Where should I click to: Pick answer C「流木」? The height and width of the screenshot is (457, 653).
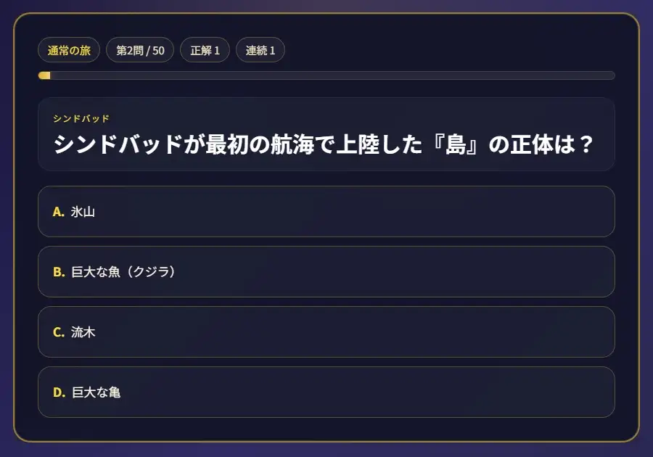(326, 332)
